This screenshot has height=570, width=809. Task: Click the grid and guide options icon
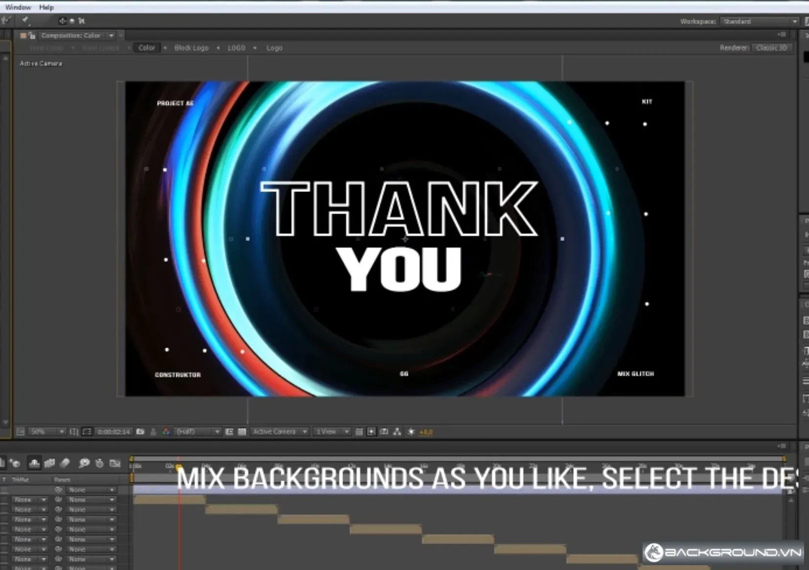coord(74,432)
